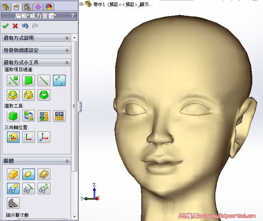Show the smooth ellipsoid surface view

(x=28, y=174)
